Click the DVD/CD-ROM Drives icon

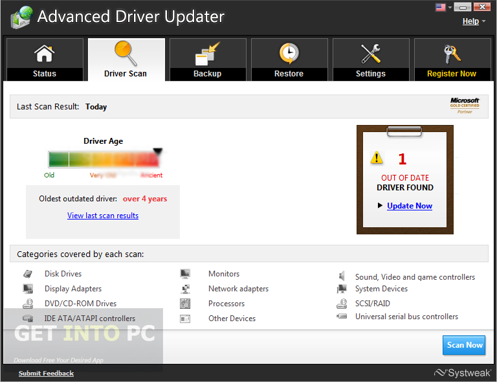point(28,304)
